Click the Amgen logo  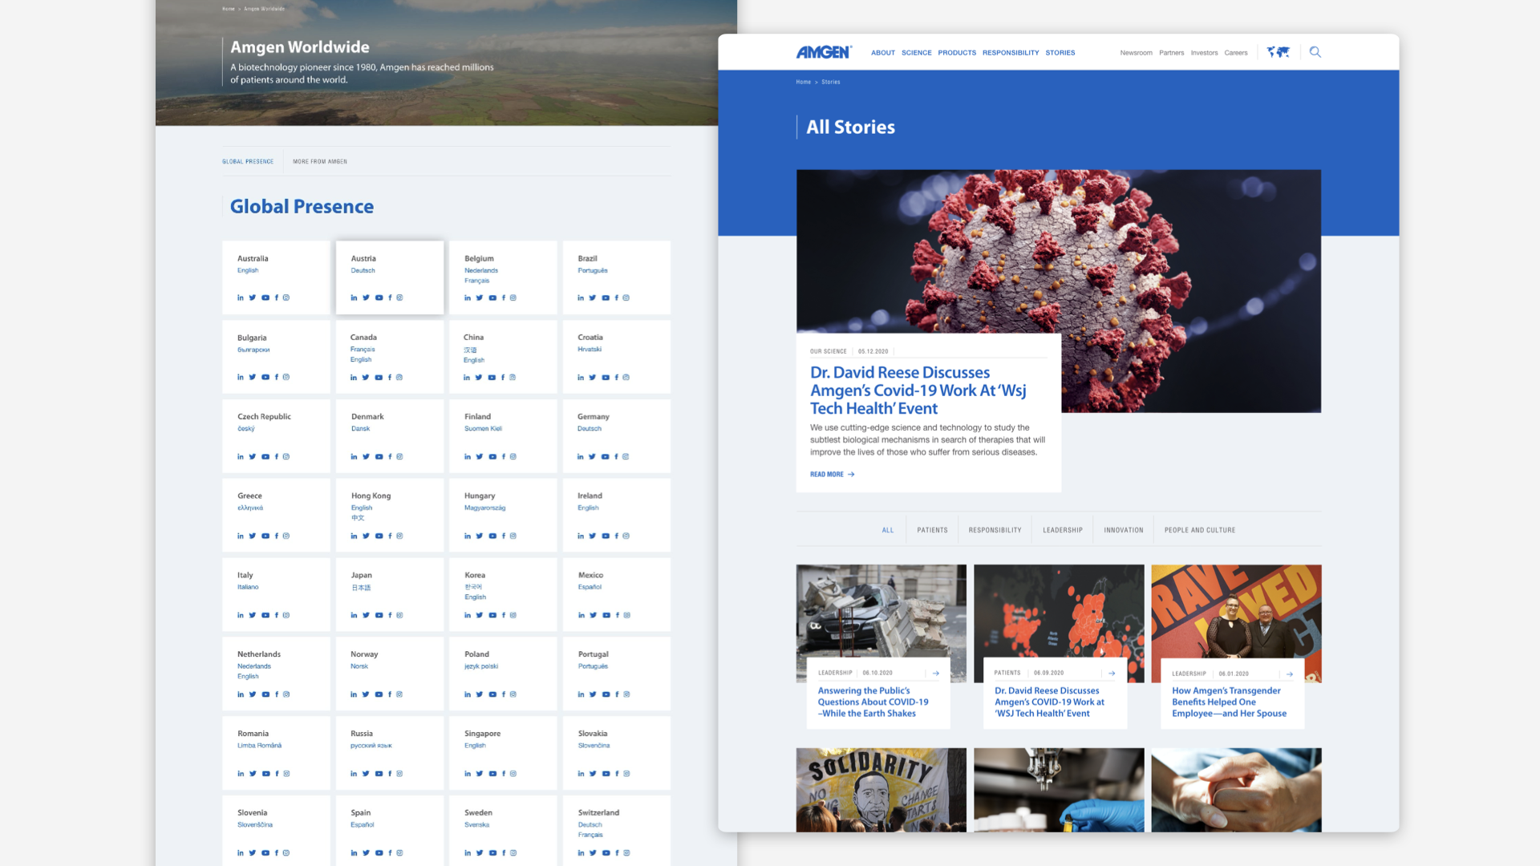coord(823,52)
